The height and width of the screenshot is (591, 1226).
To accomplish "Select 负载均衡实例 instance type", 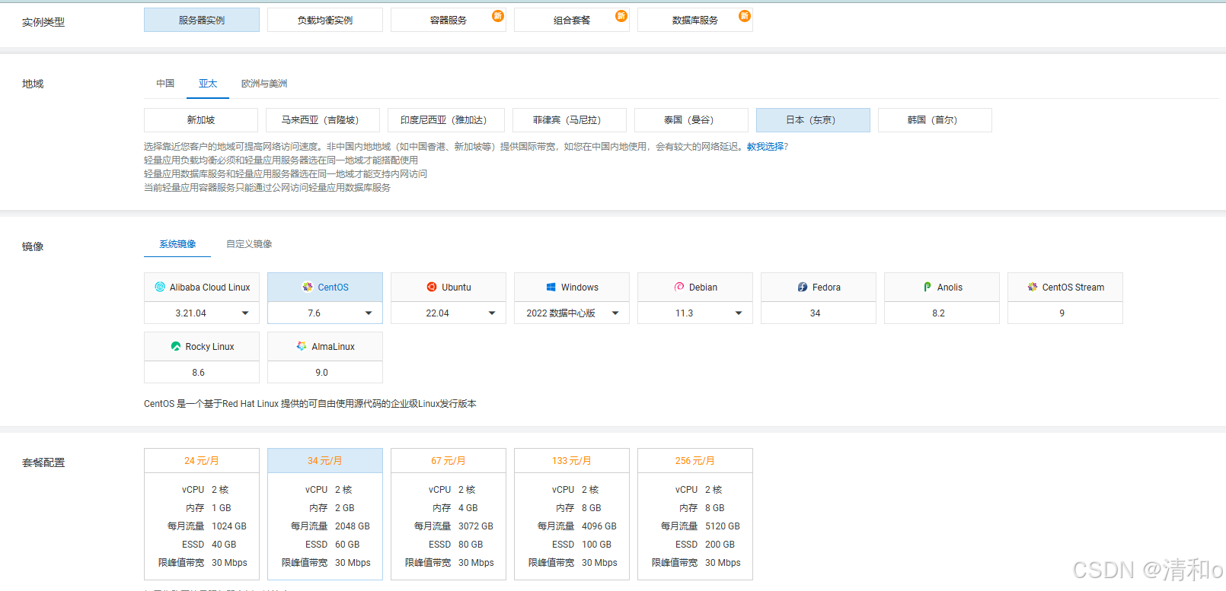I will pos(325,20).
